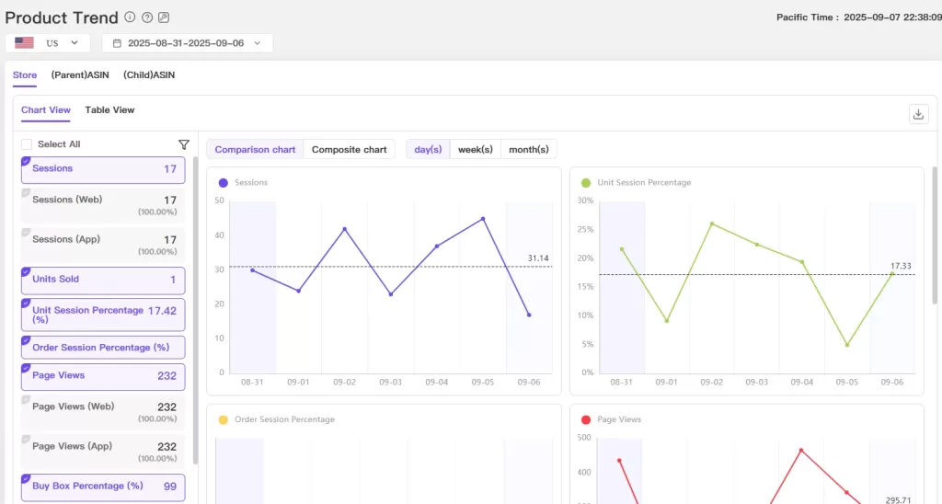The width and height of the screenshot is (942, 504).
Task: Click the 08-31 axis label on Sessions chart
Action: pos(252,382)
